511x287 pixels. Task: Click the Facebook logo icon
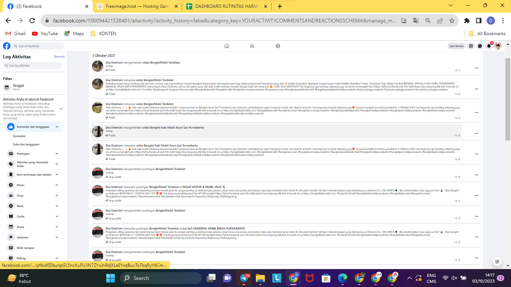coord(7,46)
